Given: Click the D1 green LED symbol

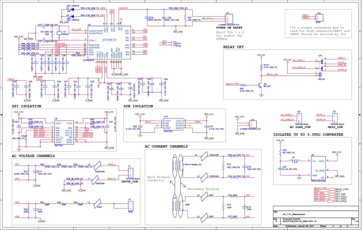Looking at the screenshot, I should tap(72, 9).
